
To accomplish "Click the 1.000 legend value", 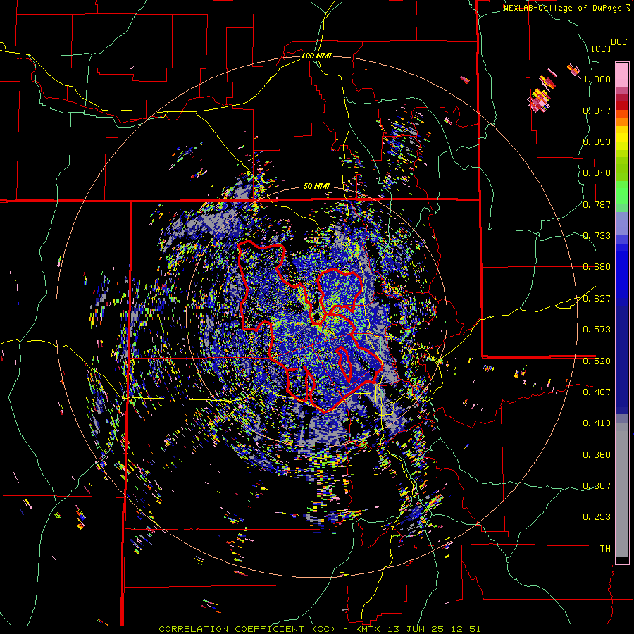I will pos(597,79).
